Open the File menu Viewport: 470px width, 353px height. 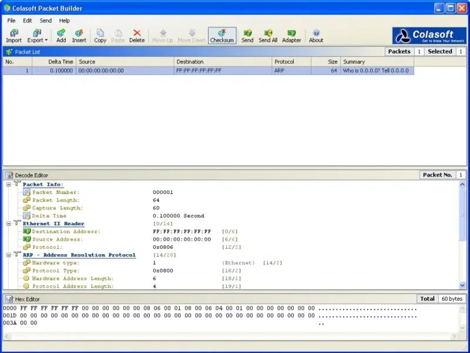pyautogui.click(x=11, y=21)
